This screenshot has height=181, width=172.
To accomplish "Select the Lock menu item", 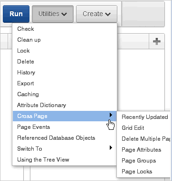I will click(x=65, y=51).
